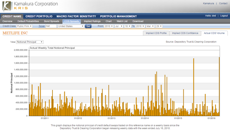Click the Go button

coord(88,26)
